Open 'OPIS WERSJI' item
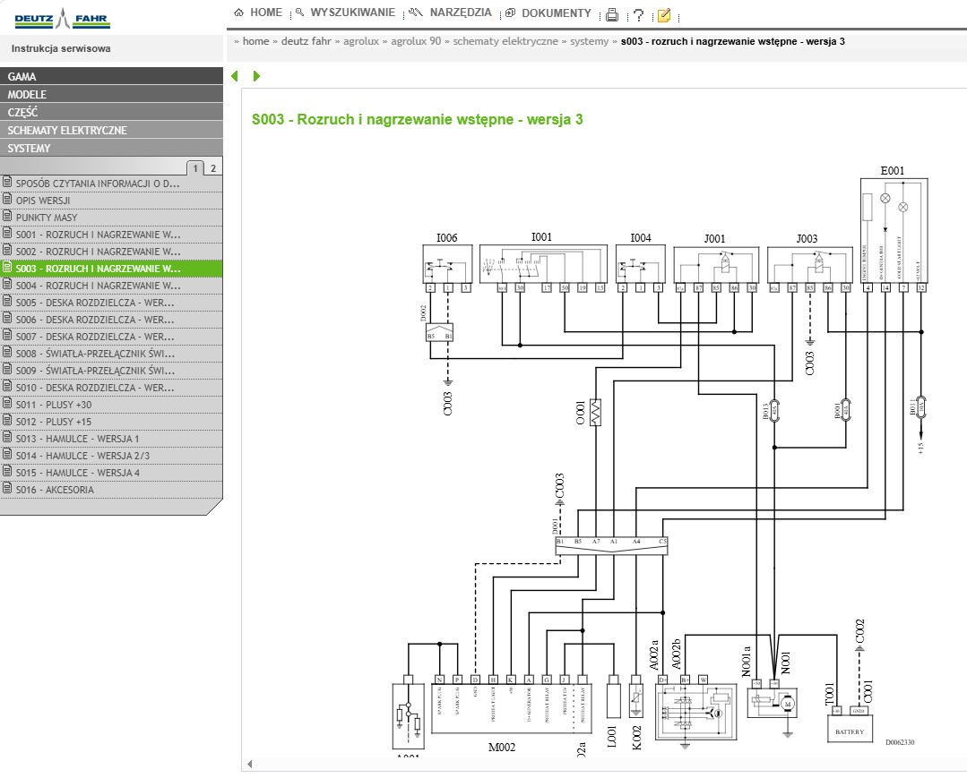967x778 pixels. coord(111,201)
